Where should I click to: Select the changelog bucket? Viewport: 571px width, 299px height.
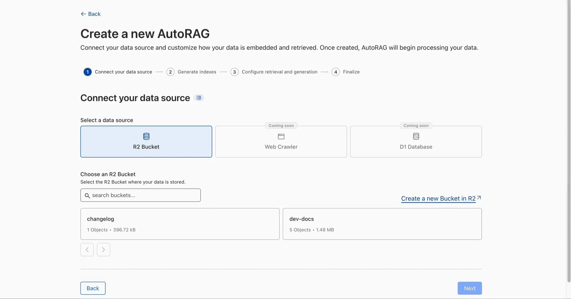click(180, 224)
